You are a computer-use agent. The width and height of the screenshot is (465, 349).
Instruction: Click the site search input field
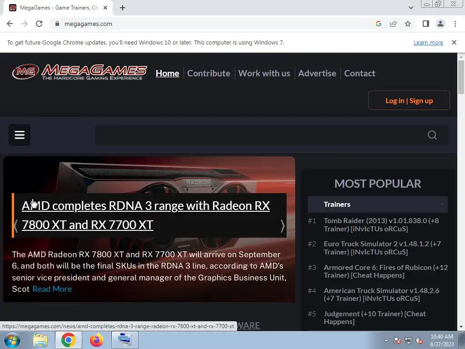(261, 135)
